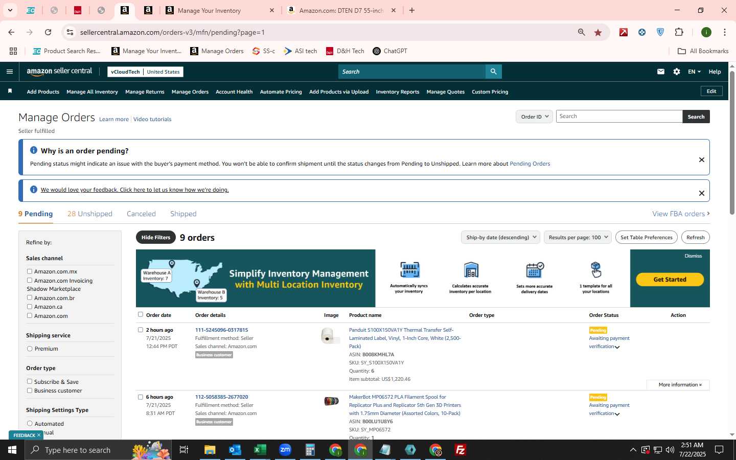The image size is (736, 460).
Task: Click the Refresh orders button
Action: (x=695, y=237)
